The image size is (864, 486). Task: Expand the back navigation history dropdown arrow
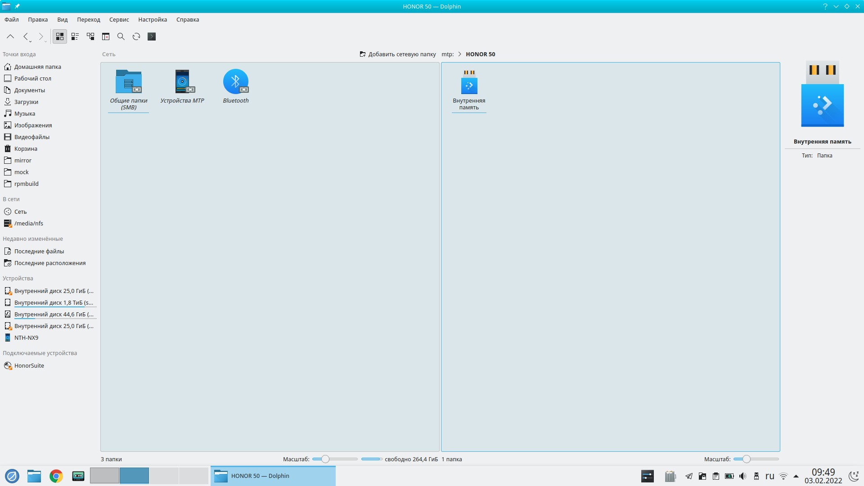pyautogui.click(x=31, y=41)
